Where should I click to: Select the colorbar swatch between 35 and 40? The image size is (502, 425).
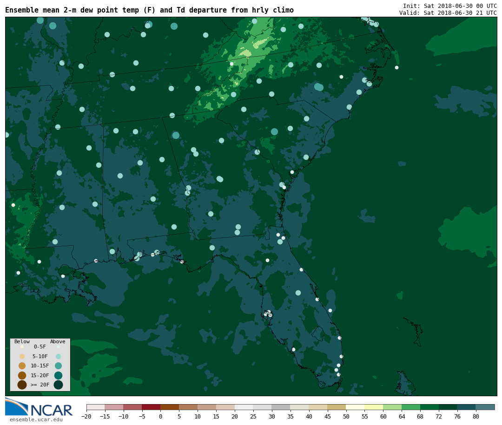[x=300, y=407]
